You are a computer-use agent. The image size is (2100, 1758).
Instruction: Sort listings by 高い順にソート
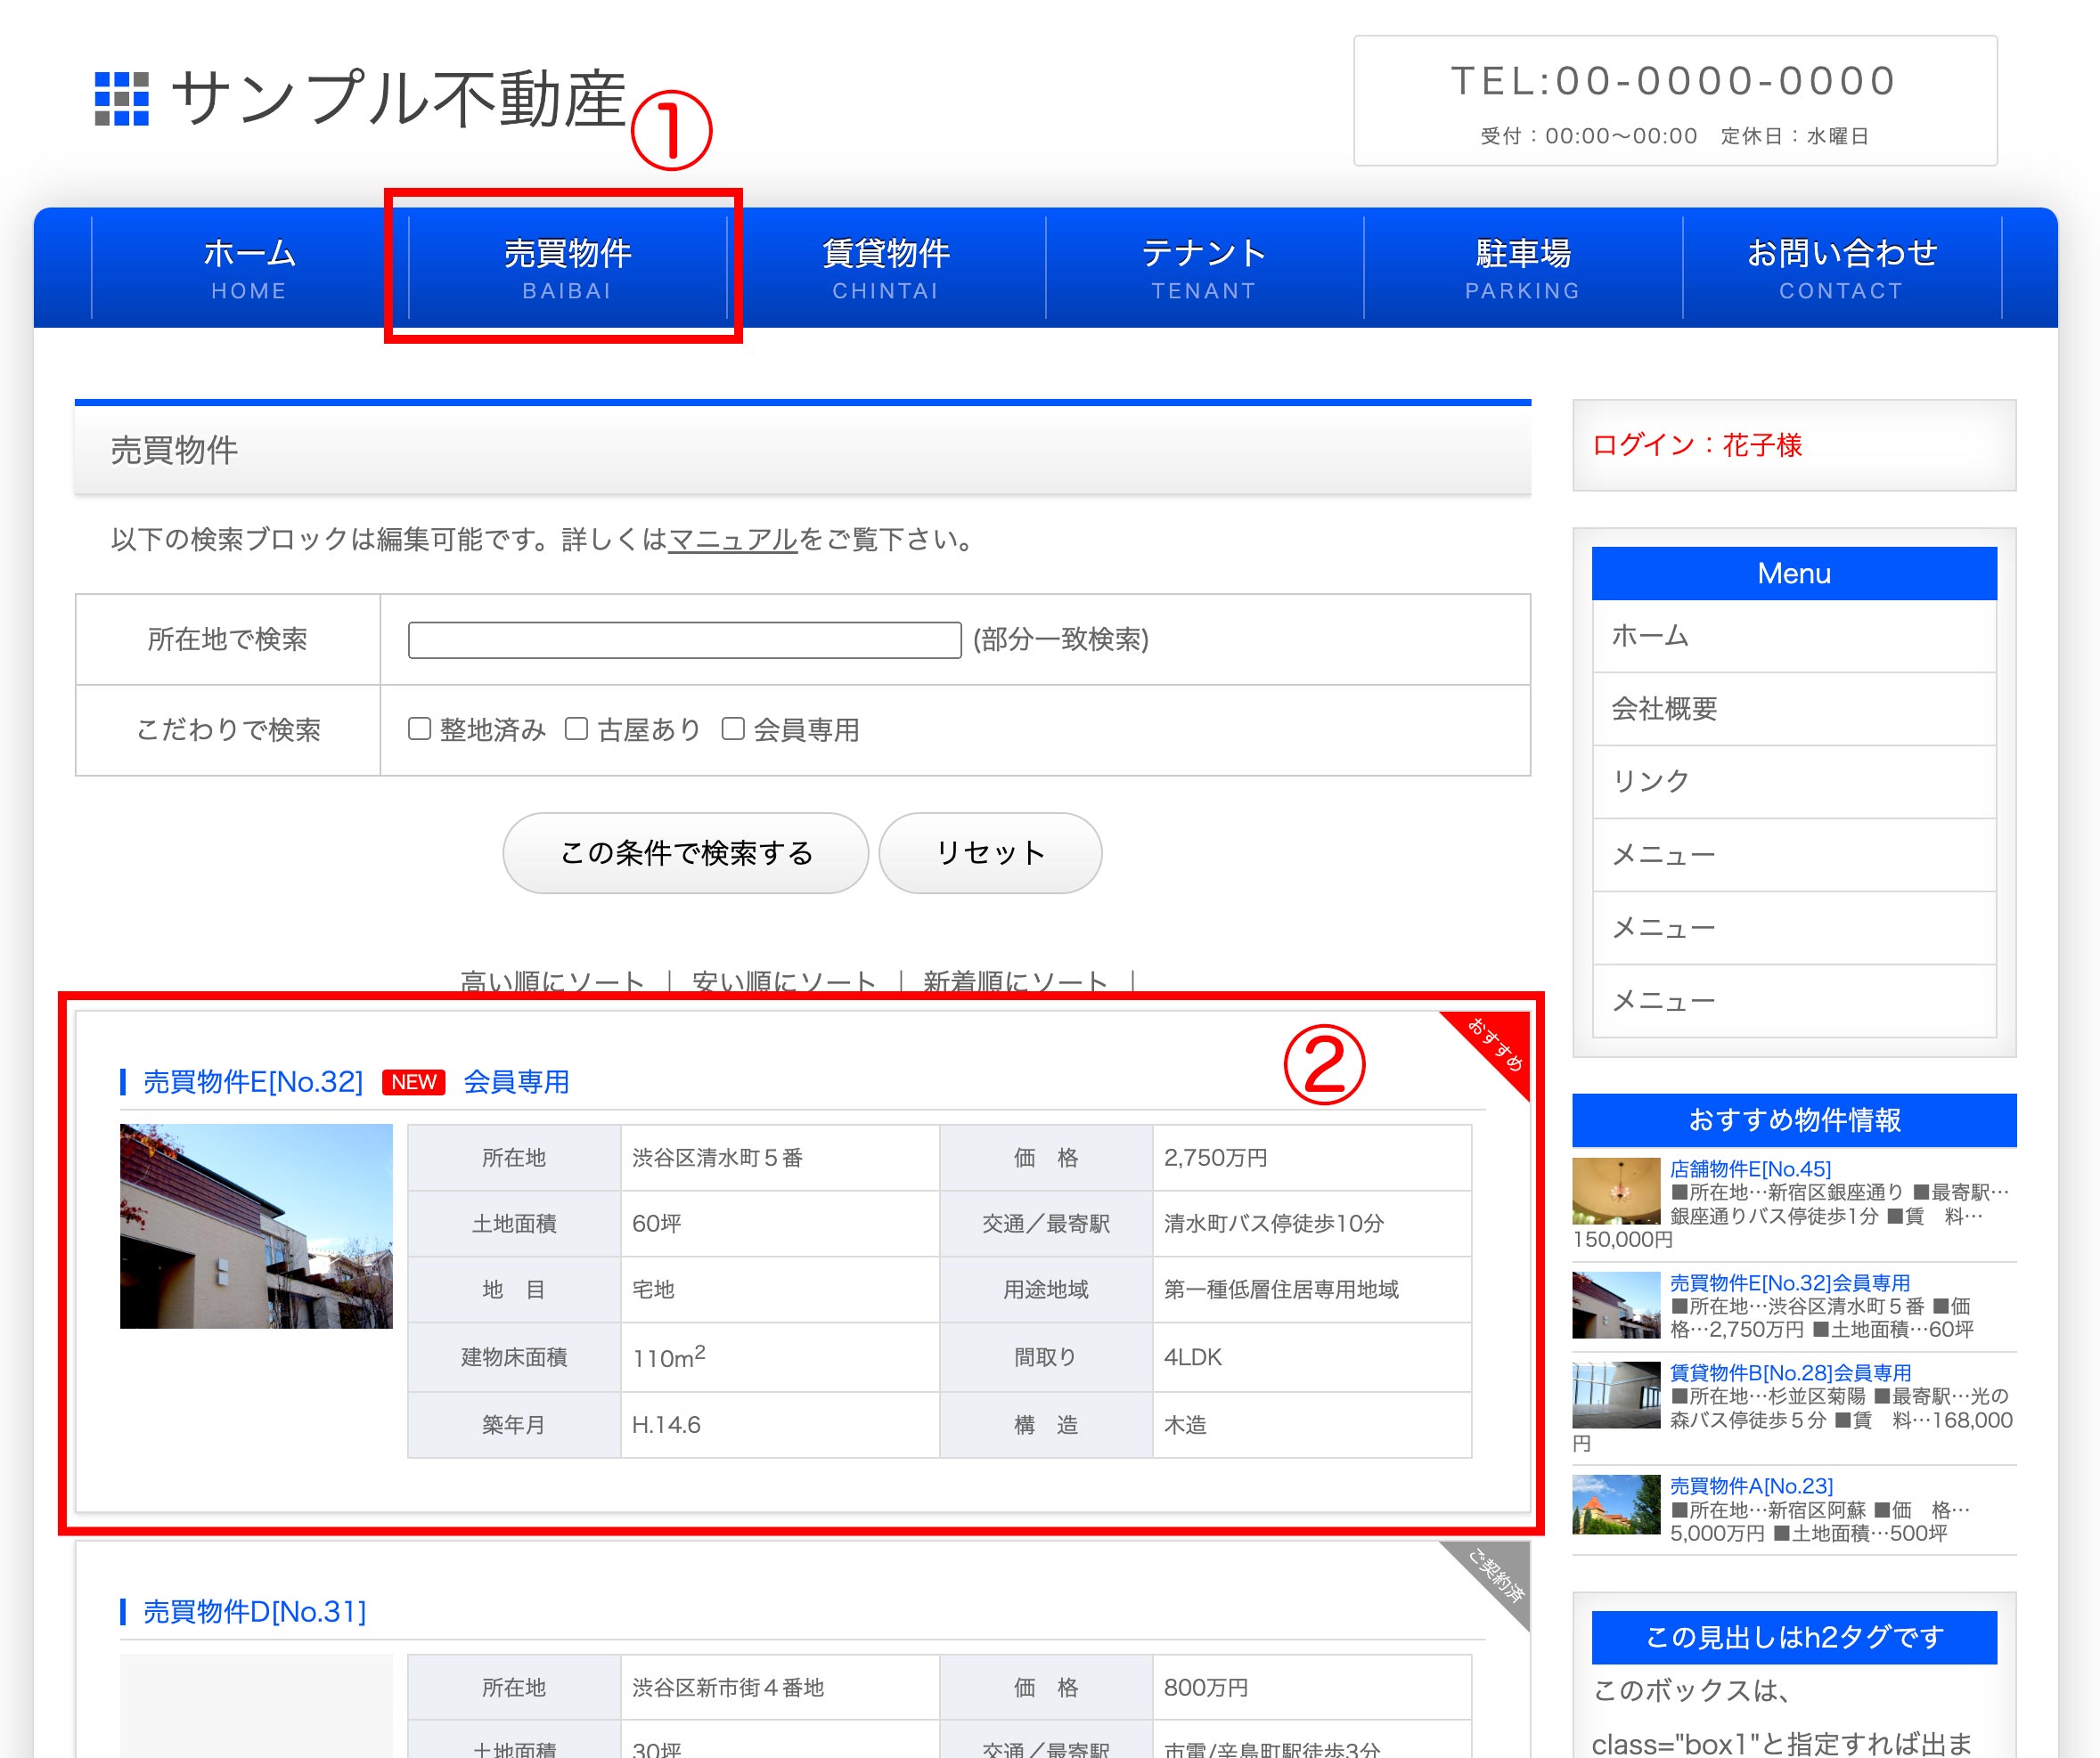(552, 981)
